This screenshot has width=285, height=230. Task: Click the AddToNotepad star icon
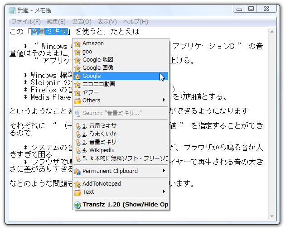tap(77, 184)
